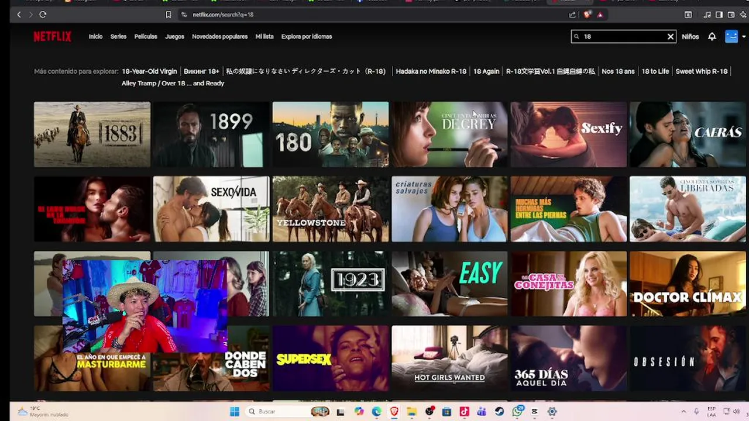Click into the Netflix search field
The width and height of the screenshot is (749, 421).
(x=624, y=37)
